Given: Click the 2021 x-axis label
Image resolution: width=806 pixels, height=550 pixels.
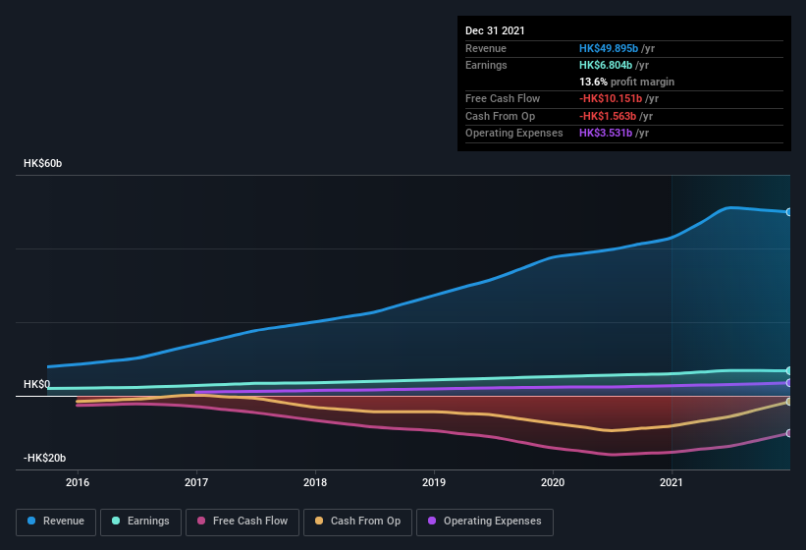Looking at the screenshot, I should click(x=672, y=482).
